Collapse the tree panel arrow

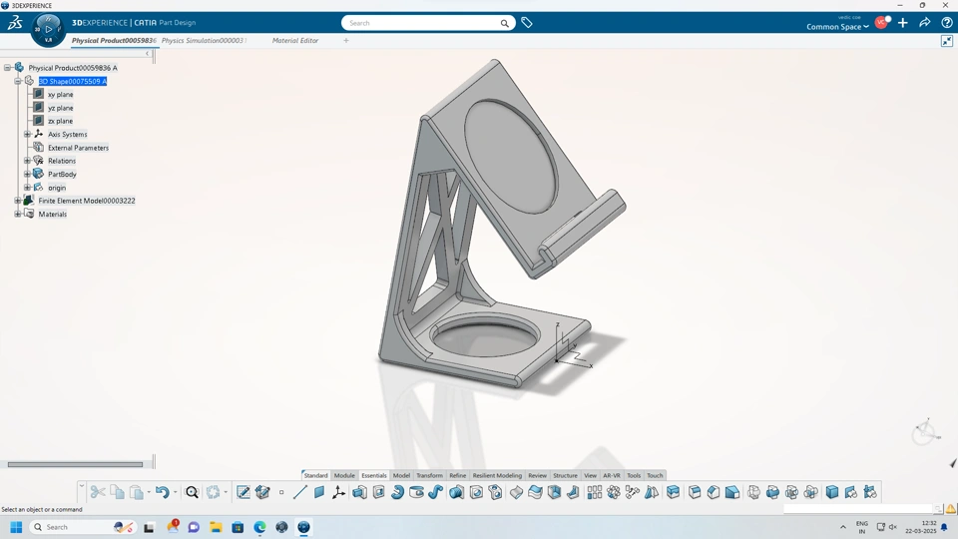[148, 54]
